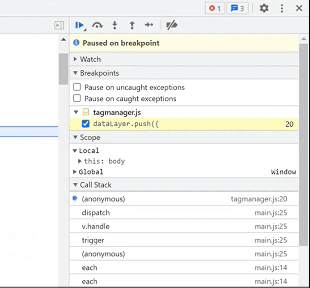The height and width of the screenshot is (288, 310).
Task: Open DevTools settings gear
Action: click(264, 8)
